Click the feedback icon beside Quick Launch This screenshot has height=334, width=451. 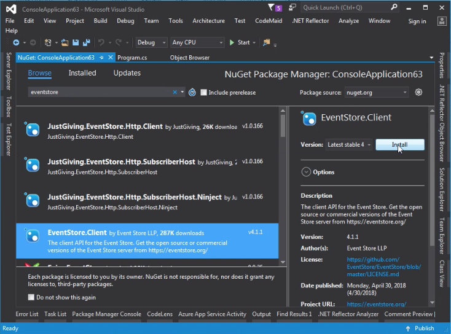292,7
